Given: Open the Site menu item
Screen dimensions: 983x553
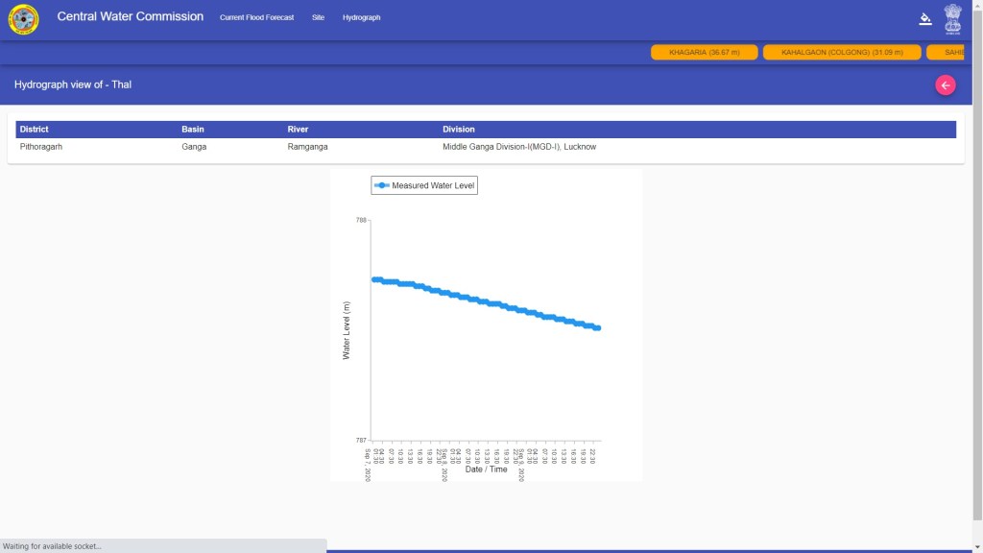Looking at the screenshot, I should click(x=318, y=18).
